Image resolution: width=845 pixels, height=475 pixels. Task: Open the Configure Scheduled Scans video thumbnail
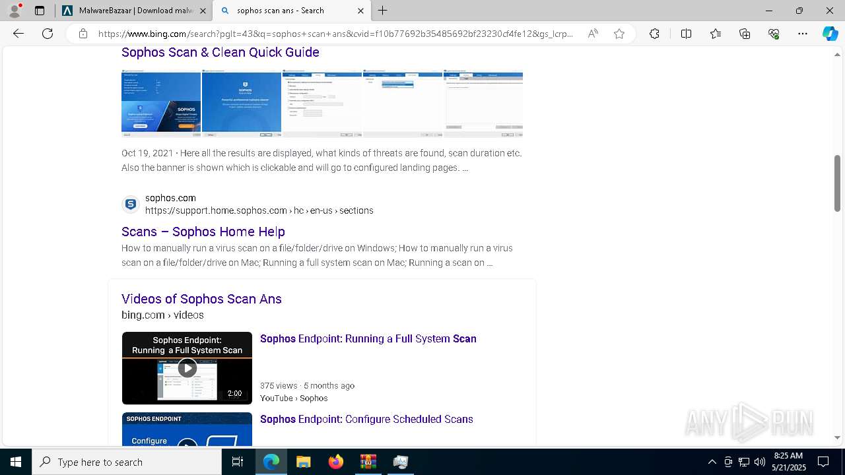pos(187,429)
